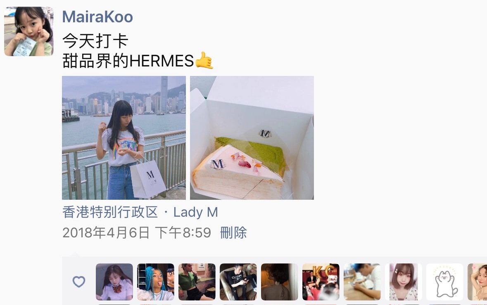Open the partially visible last liker avatar
Screen dimensions: 487x305
tap(477, 282)
